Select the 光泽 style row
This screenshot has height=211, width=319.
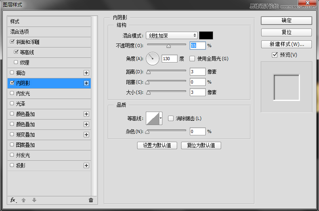click(x=49, y=104)
